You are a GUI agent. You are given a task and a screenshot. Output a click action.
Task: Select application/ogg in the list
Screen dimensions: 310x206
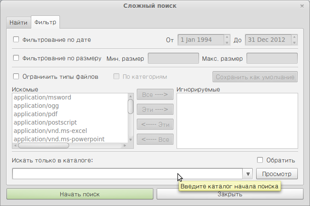pyautogui.click(x=70, y=106)
